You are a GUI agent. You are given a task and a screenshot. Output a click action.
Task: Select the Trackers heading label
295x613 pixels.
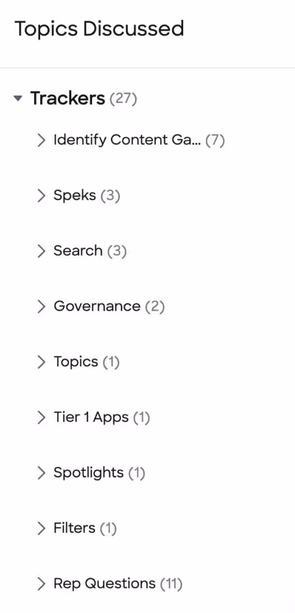click(68, 98)
